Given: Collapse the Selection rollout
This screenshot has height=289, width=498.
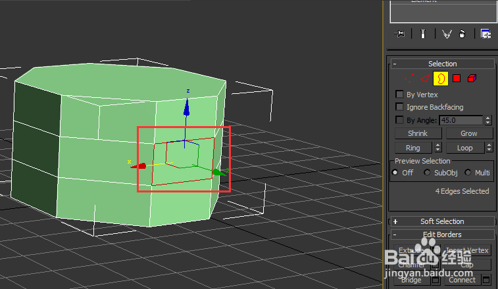Looking at the screenshot, I should pos(443,64).
